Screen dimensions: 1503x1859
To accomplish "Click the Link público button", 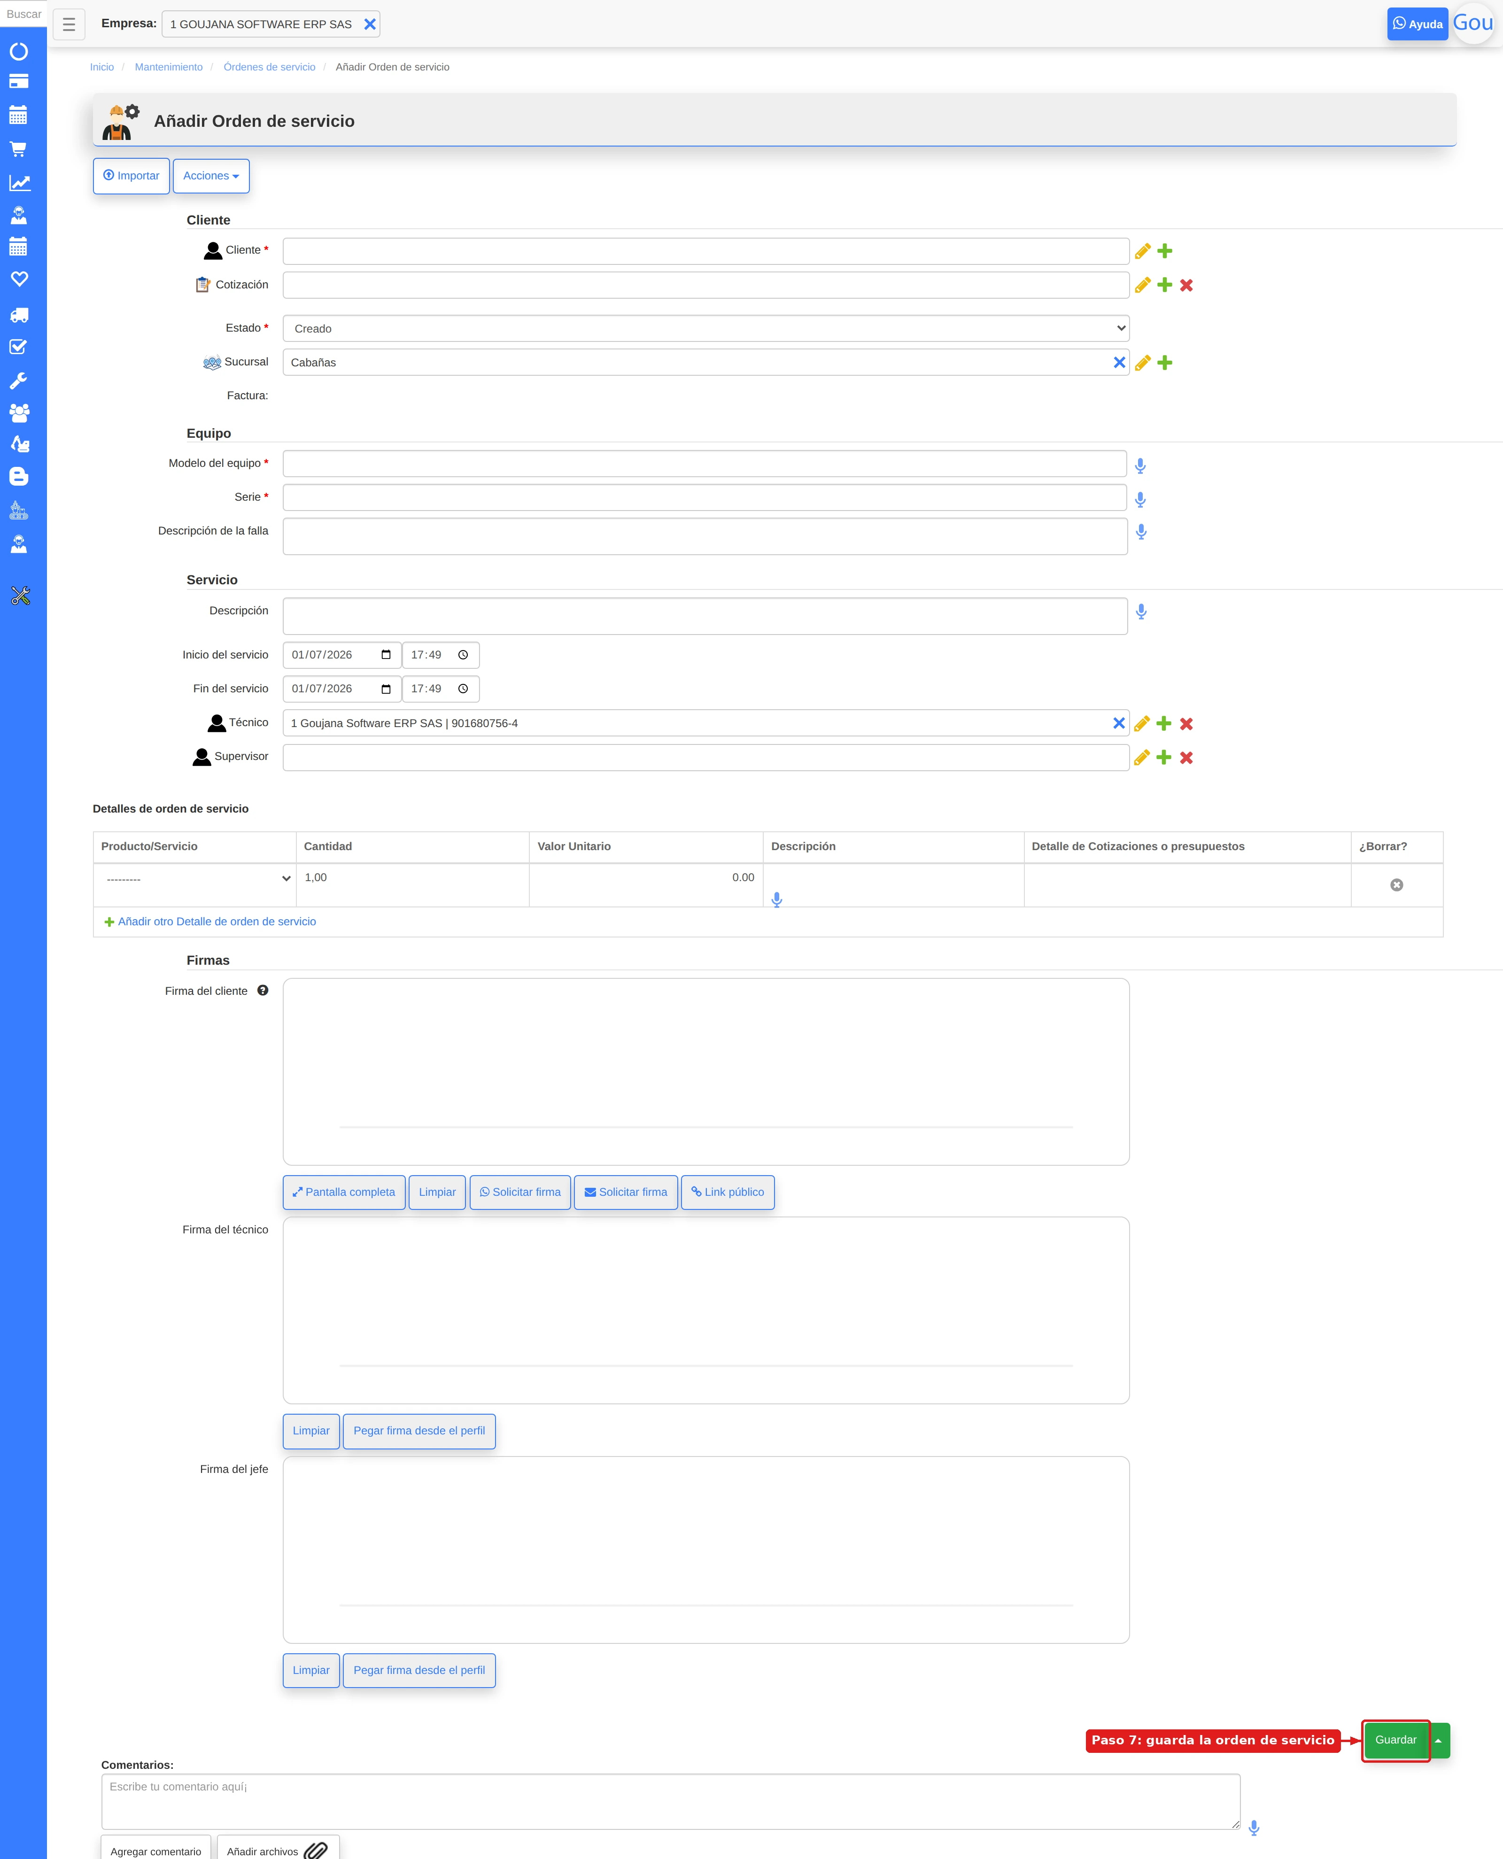I will pyautogui.click(x=728, y=1193).
